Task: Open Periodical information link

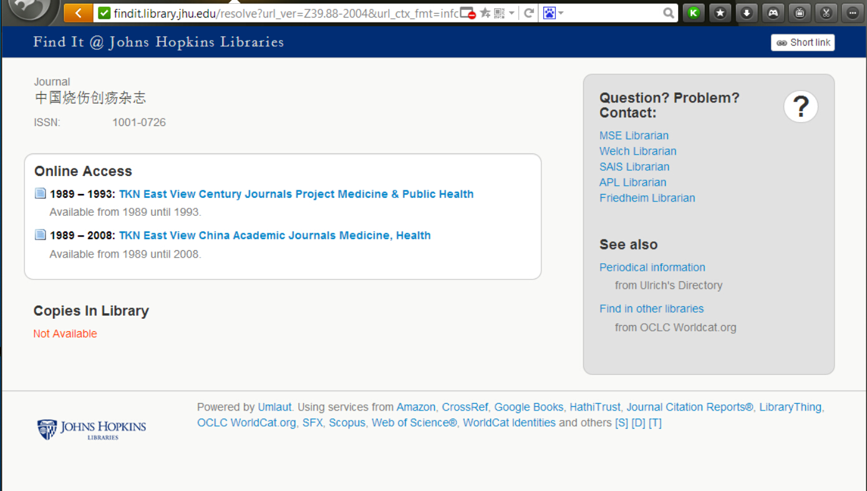Action: (x=652, y=267)
